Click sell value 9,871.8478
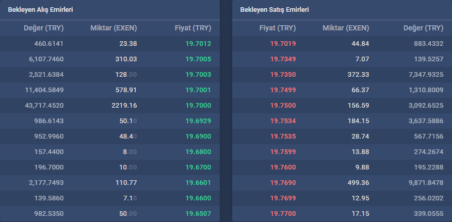 click(426, 183)
